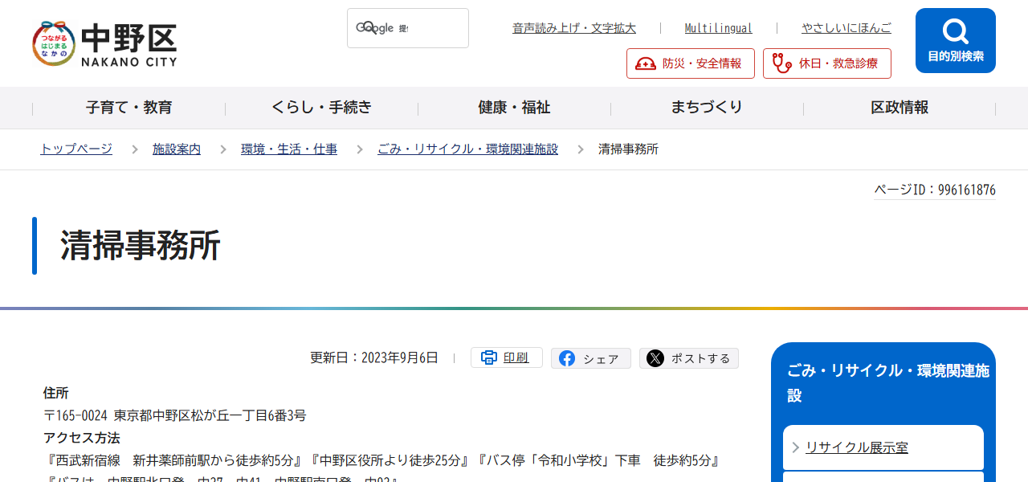Open 音声読み上げ・文字拡大 link

[x=574, y=28]
